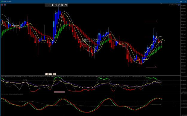This screenshot has width=187, height=116.
Task: Click the first small red icon top-left
Action: click(2, 5)
